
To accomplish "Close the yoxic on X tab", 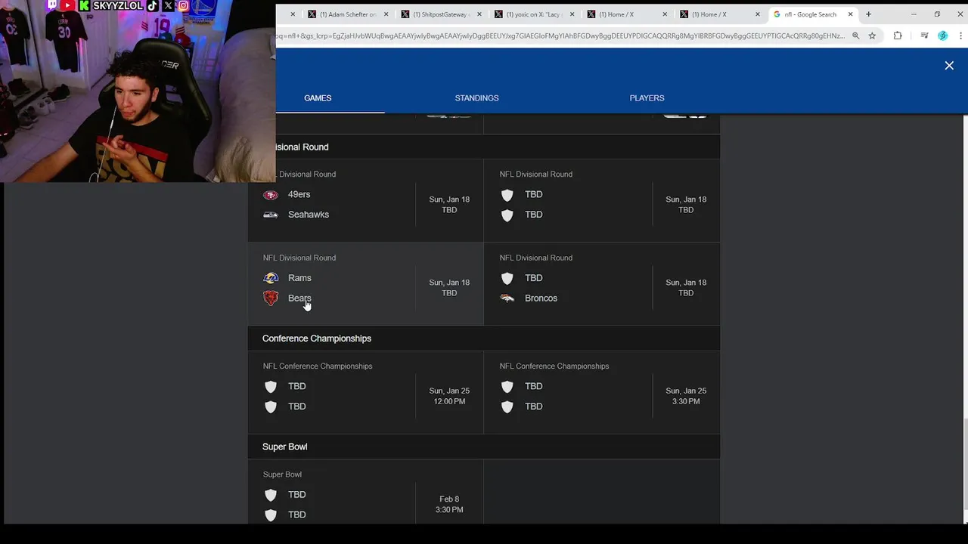I will click(x=572, y=14).
